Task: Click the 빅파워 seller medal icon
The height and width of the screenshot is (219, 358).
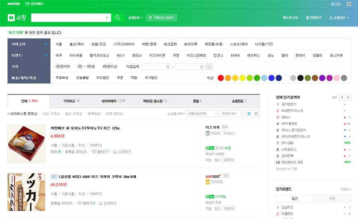Action: 207,133
